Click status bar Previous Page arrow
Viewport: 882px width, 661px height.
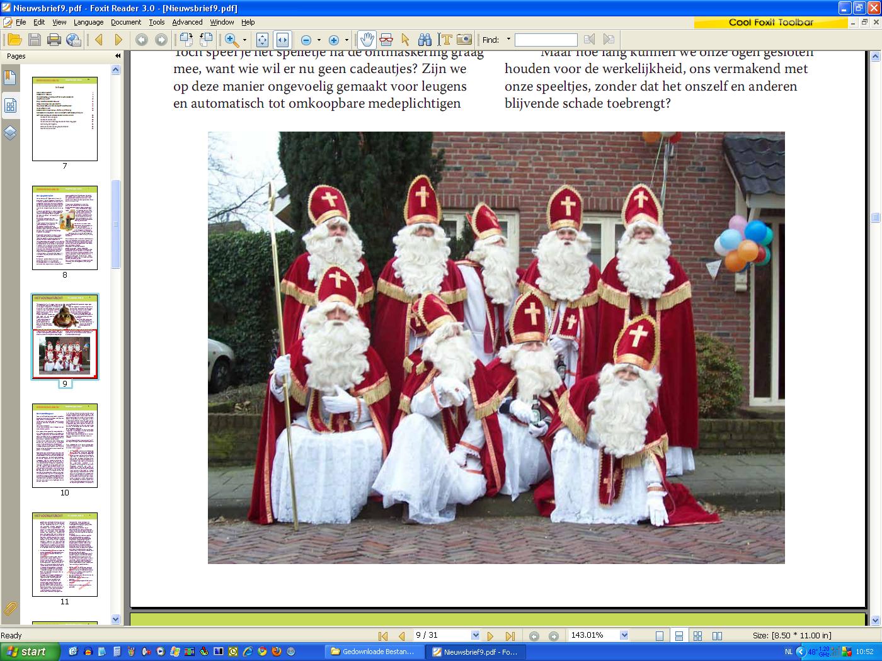point(401,636)
